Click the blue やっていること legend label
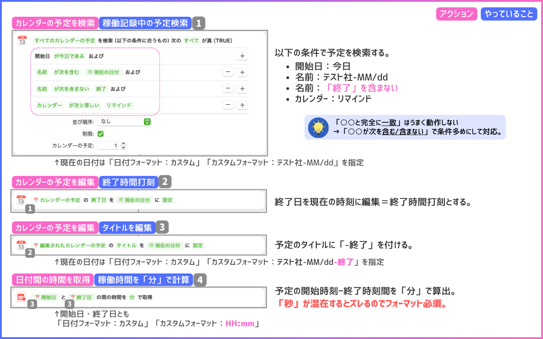 [x=509, y=14]
